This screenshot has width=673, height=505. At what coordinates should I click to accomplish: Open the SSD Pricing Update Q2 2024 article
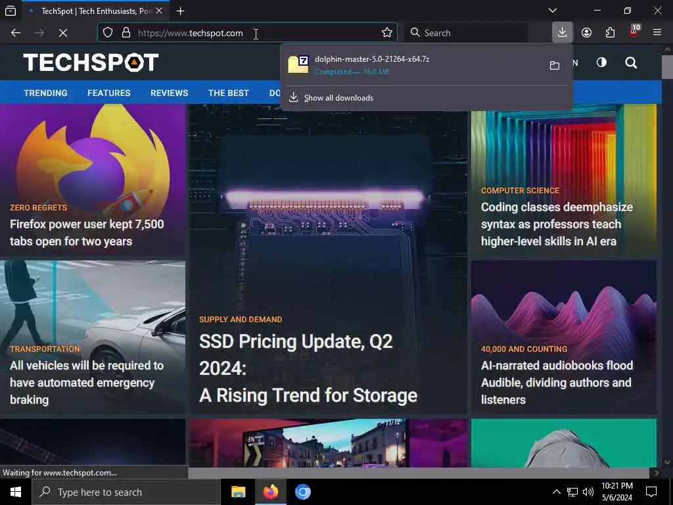coord(308,368)
